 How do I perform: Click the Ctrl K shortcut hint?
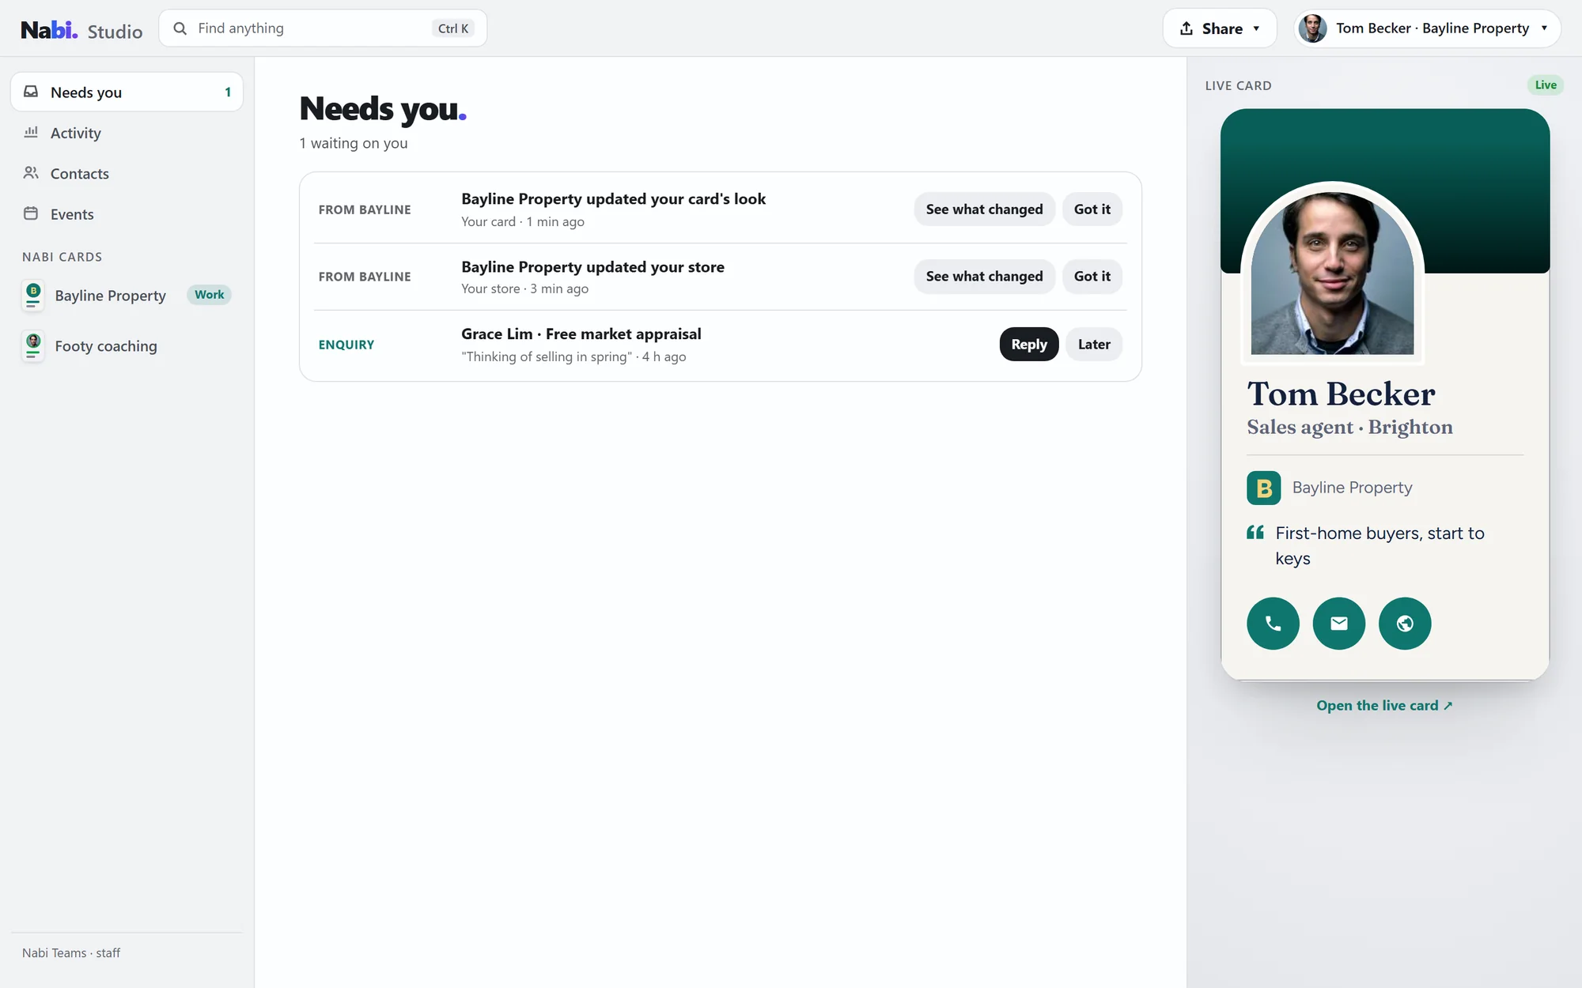point(453,28)
